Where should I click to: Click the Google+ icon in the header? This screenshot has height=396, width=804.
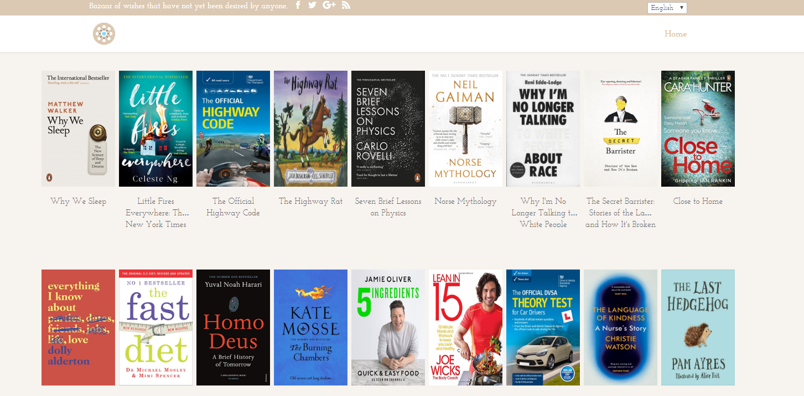(x=329, y=5)
